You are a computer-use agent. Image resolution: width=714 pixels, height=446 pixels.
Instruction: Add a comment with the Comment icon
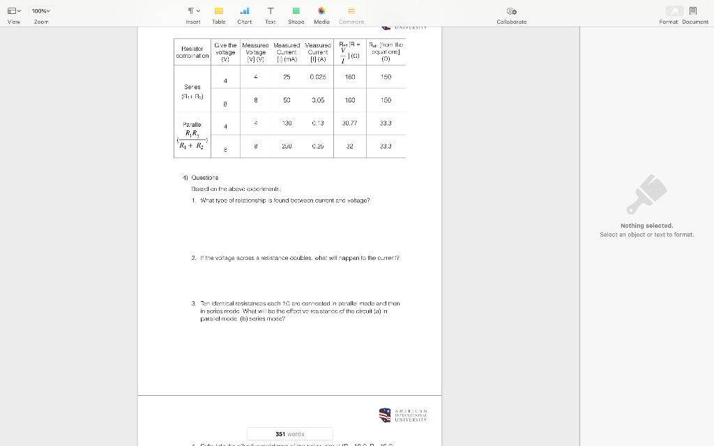click(x=351, y=11)
